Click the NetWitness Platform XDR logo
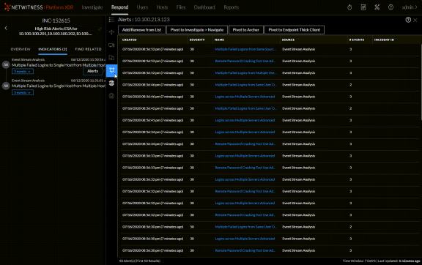 [x=39, y=7]
